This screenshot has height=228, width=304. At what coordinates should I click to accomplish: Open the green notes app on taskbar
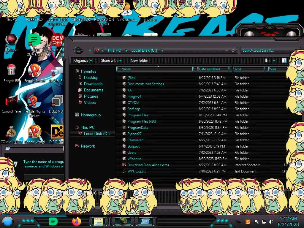point(53,221)
